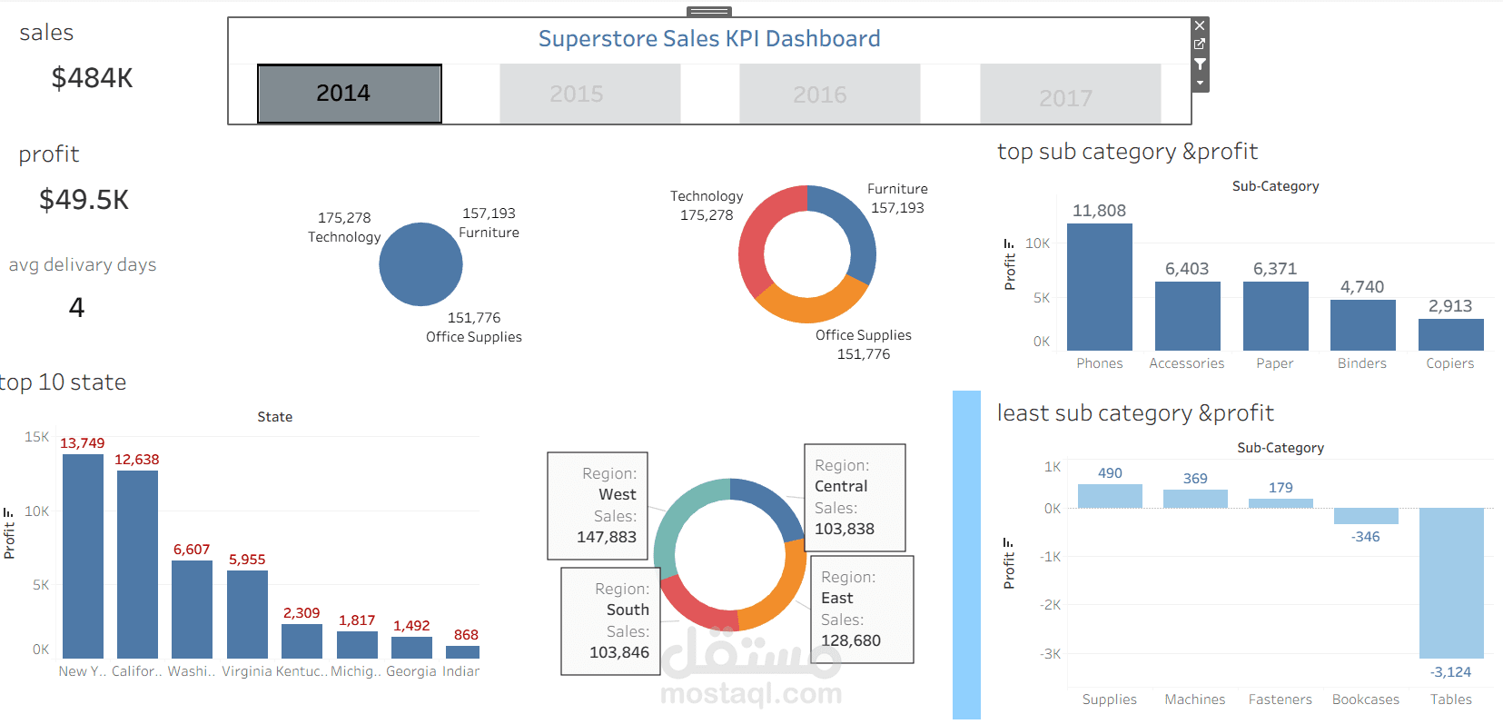
Task: Click the Go to Sheet icon
Action: (x=1200, y=44)
